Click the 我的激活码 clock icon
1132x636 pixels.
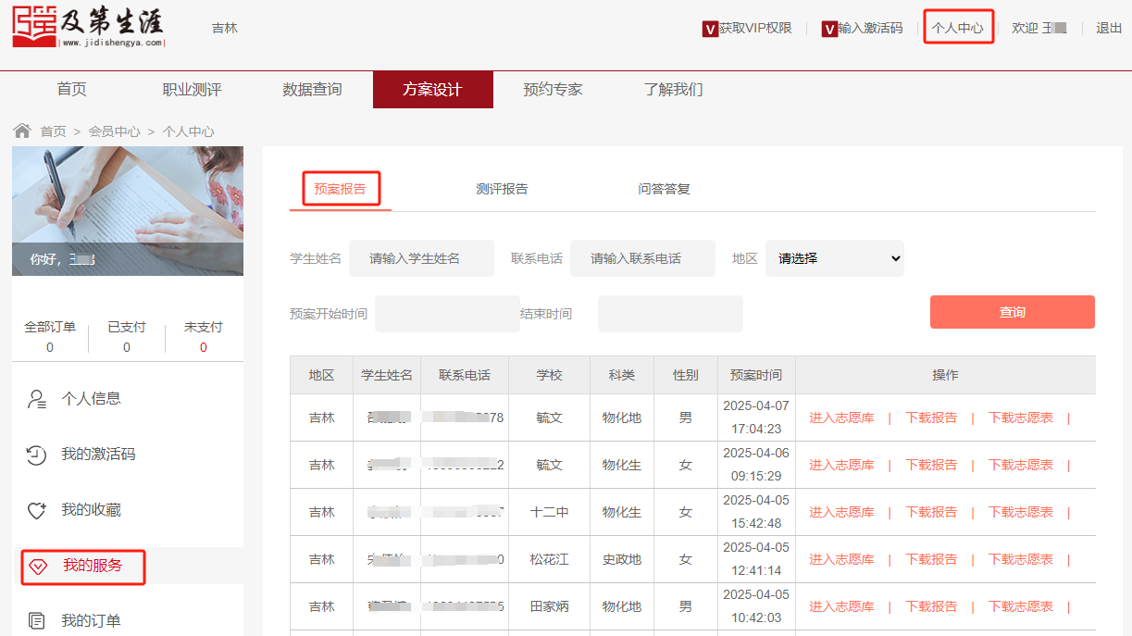(x=37, y=455)
